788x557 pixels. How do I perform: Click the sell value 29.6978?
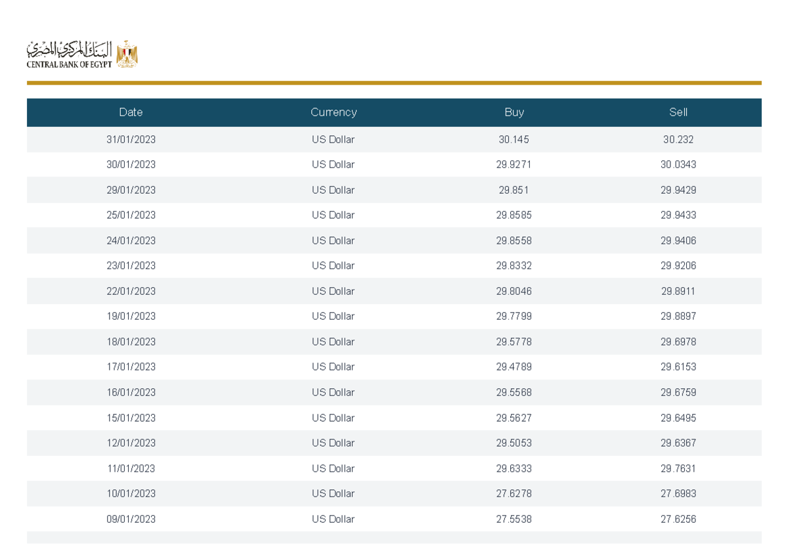678,342
